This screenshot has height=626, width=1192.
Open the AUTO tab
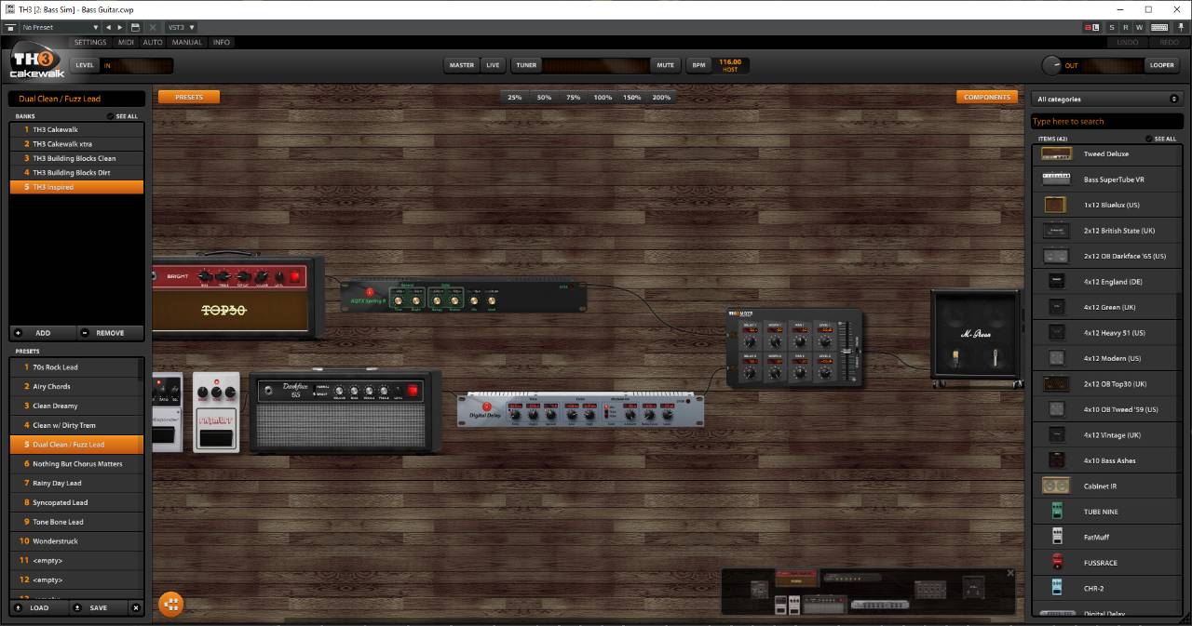pos(153,43)
